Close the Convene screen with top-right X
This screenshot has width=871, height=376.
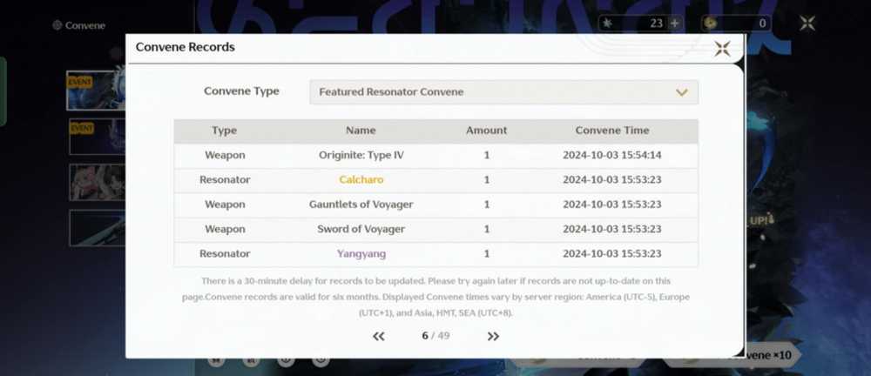coord(807,23)
